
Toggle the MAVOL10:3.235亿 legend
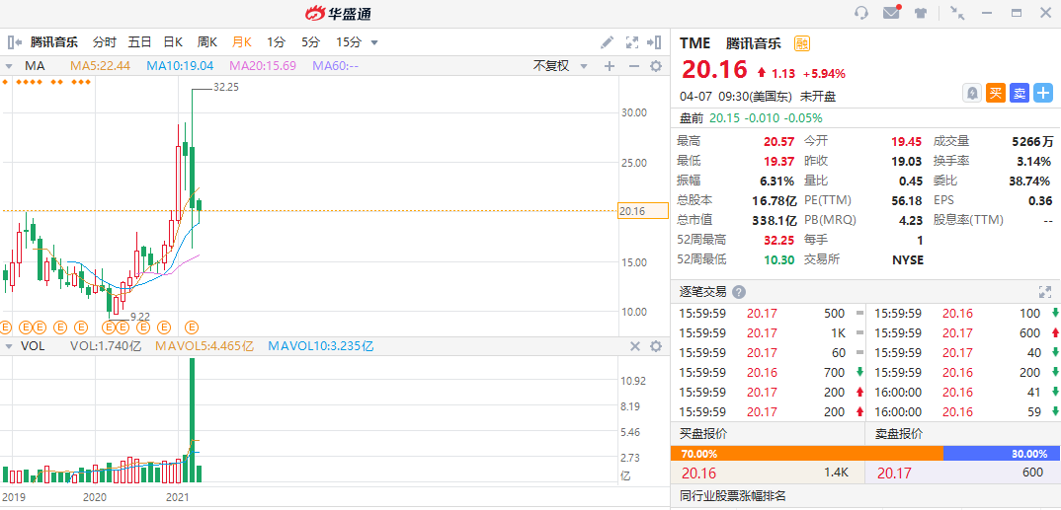pyautogui.click(x=321, y=346)
